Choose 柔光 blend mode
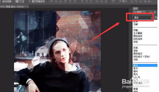The image size is (159, 92). click(x=136, y=68)
